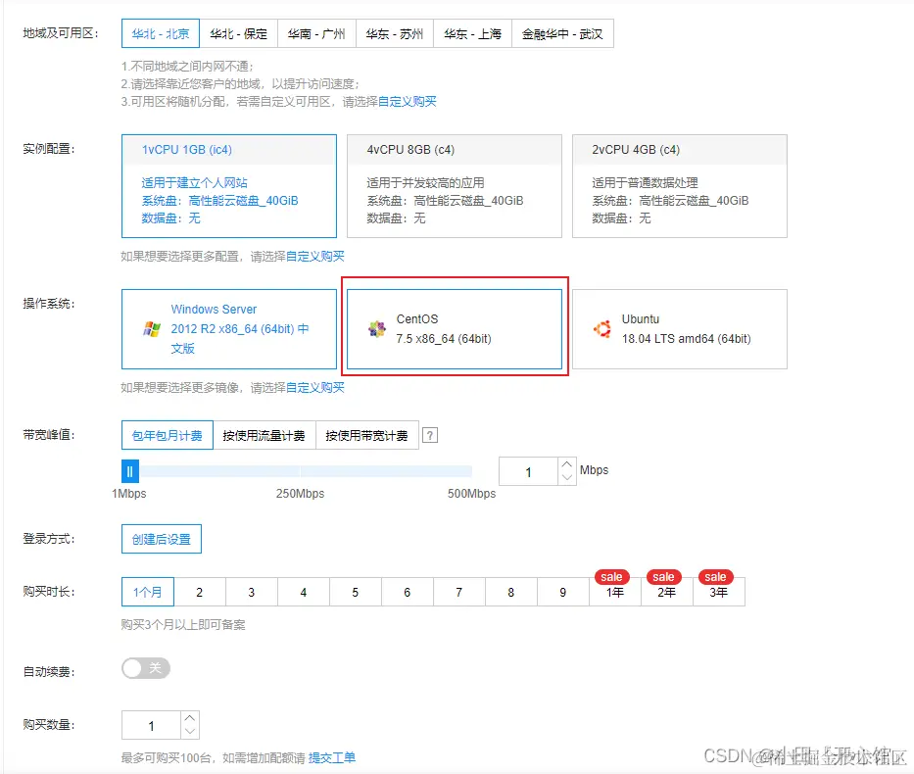Select the Ubuntu logo icon

(604, 329)
